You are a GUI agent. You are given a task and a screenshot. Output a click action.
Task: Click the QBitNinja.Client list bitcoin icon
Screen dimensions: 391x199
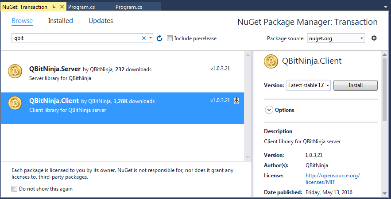(x=15, y=103)
